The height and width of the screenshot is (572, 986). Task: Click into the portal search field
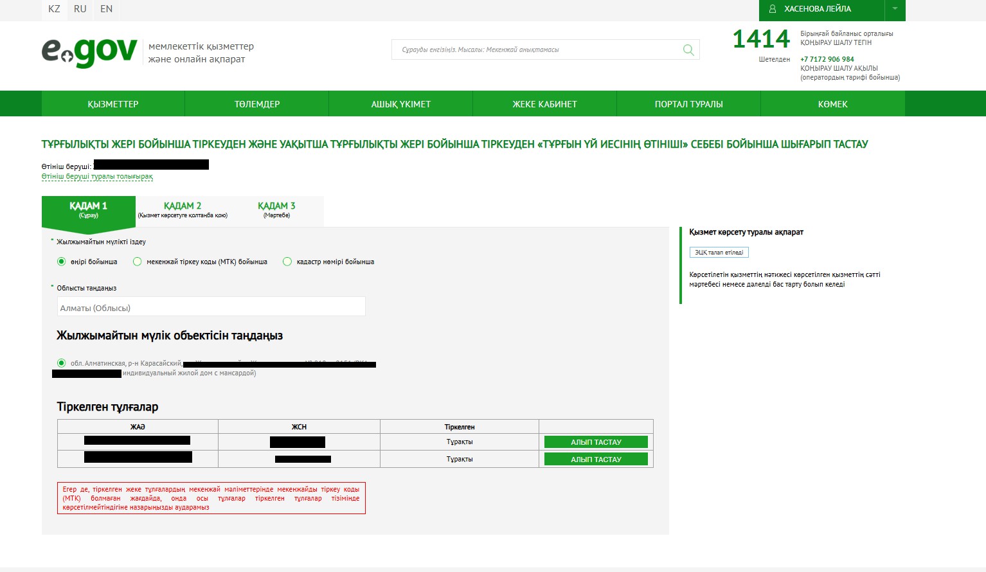click(x=537, y=50)
